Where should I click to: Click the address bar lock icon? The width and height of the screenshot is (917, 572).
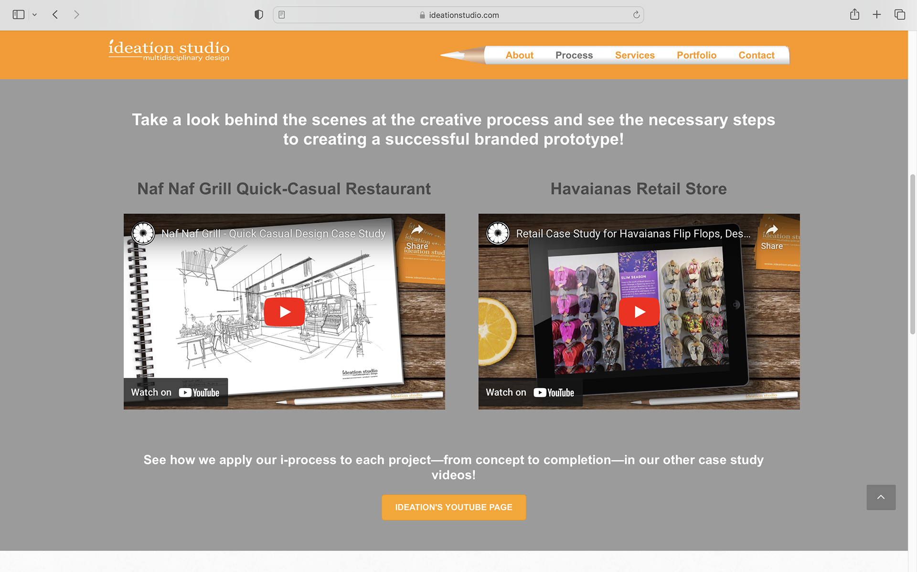coord(422,15)
